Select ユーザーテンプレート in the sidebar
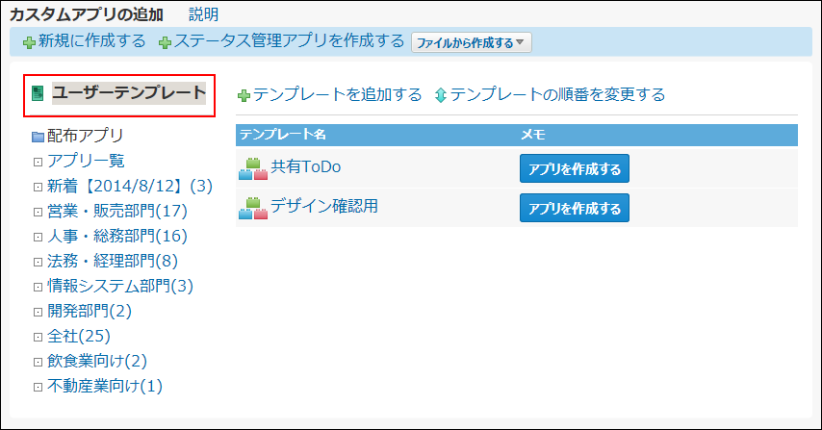 (129, 93)
